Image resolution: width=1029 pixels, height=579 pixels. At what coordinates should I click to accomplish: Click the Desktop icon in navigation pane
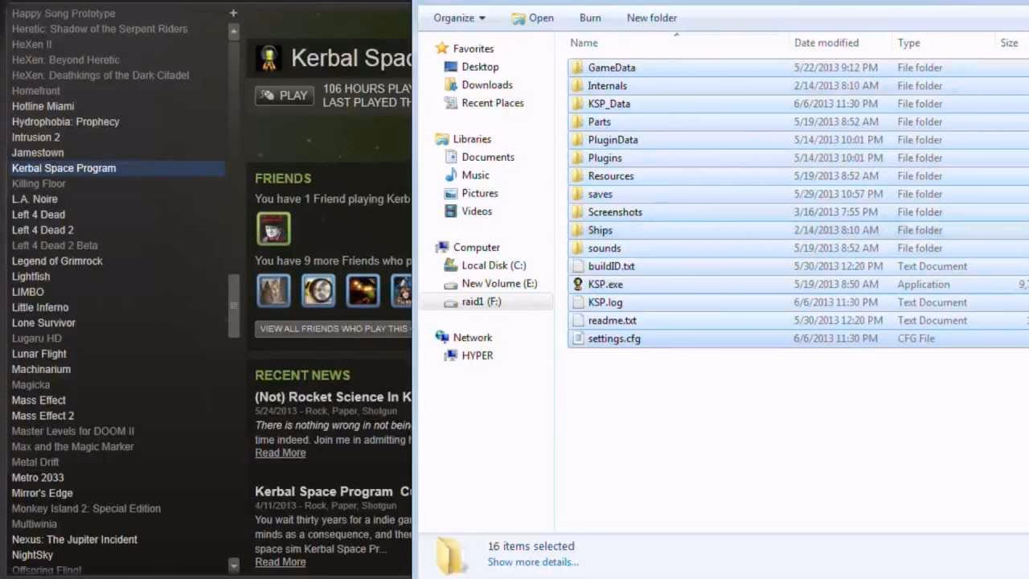tap(451, 67)
